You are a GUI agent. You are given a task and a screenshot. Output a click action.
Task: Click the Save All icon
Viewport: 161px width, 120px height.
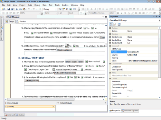(12, 9)
